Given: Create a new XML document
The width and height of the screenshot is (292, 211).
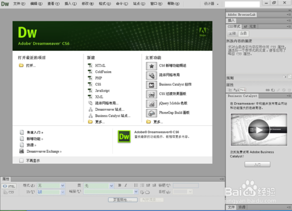Looking at the screenshot, I should pos(99,97).
